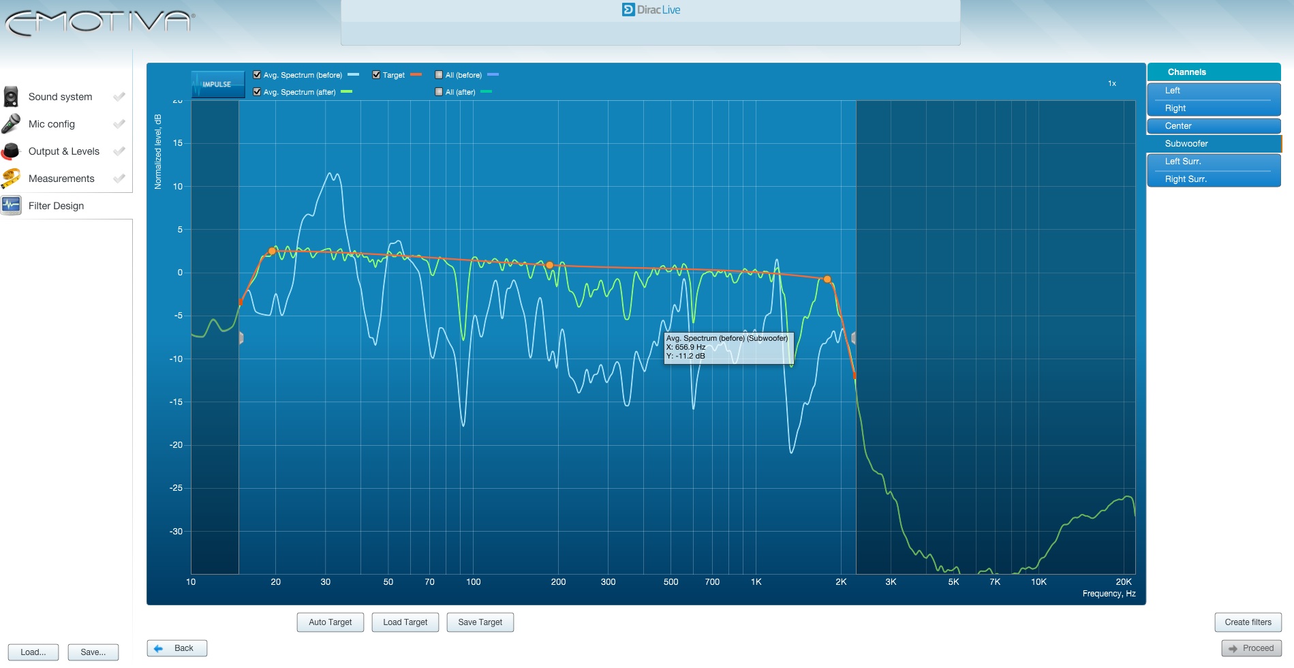Enable the All (after) checkbox
The height and width of the screenshot is (668, 1294).
click(439, 92)
